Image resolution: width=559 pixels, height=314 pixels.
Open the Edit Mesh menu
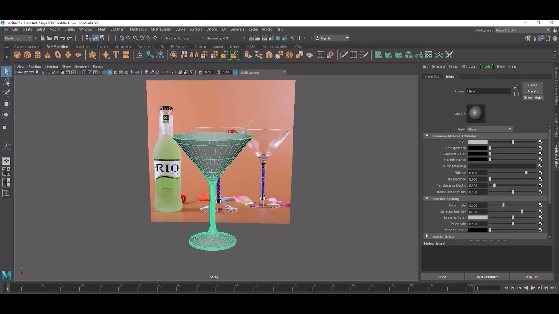[x=118, y=29]
